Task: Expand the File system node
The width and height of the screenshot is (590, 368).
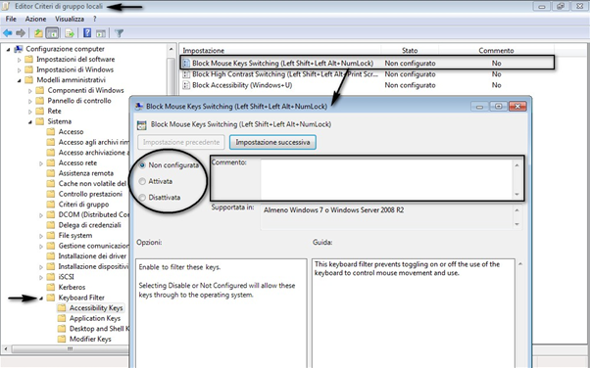Action: click(x=41, y=236)
